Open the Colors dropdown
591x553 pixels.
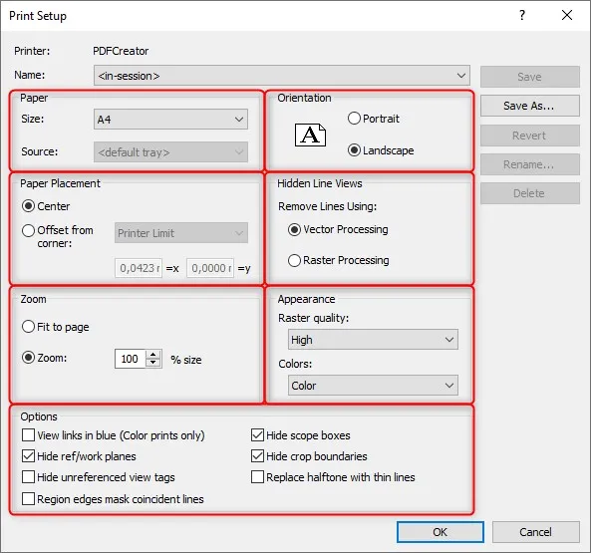click(373, 385)
